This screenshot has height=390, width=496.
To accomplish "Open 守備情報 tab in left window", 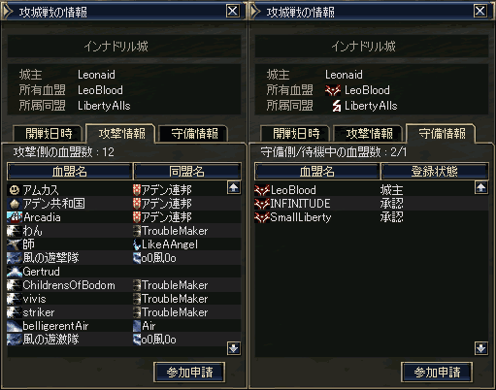I will (194, 133).
